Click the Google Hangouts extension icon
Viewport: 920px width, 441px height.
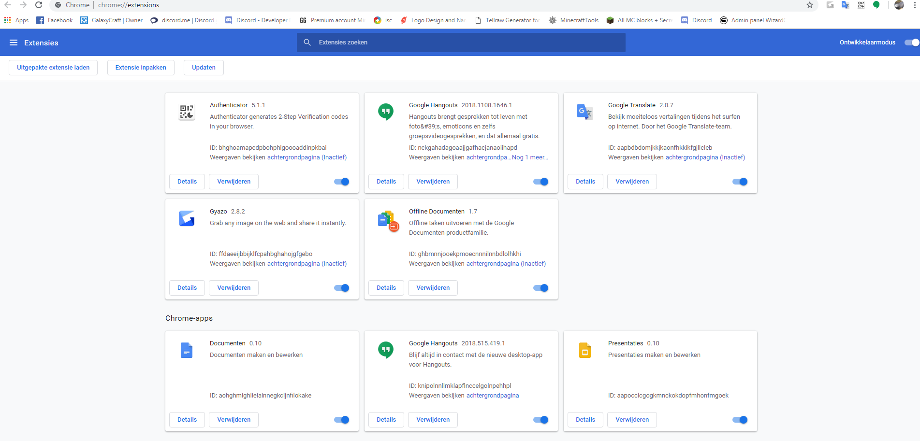pos(386,112)
